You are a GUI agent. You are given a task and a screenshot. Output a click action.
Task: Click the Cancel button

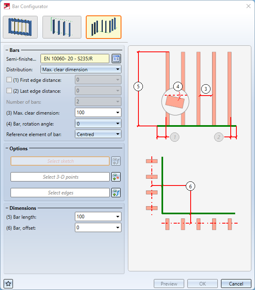point(236,284)
